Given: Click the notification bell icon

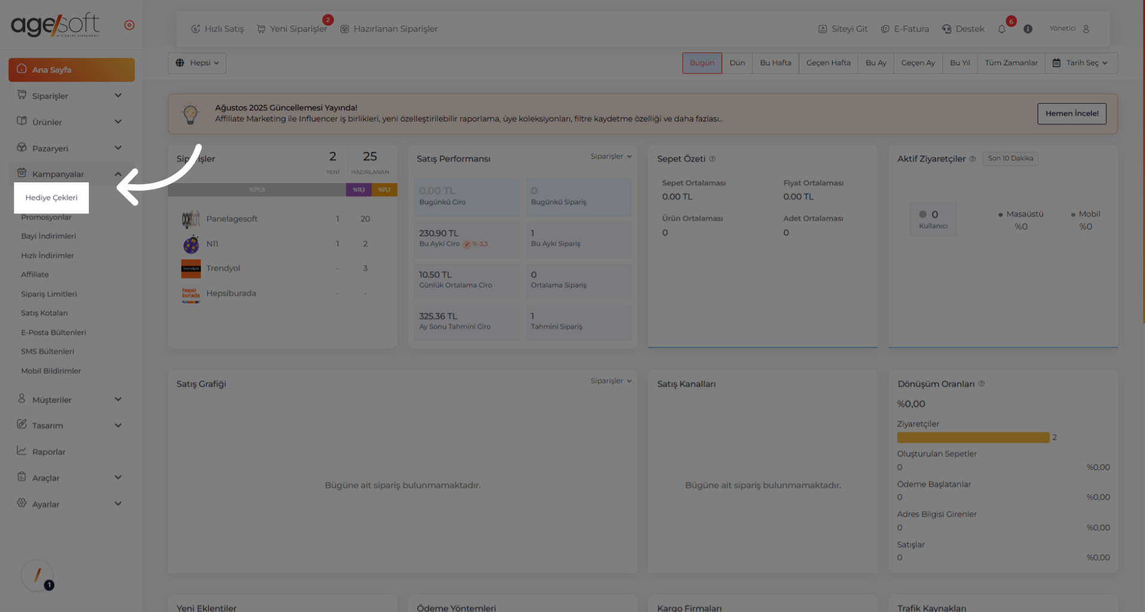Looking at the screenshot, I should (x=1002, y=29).
